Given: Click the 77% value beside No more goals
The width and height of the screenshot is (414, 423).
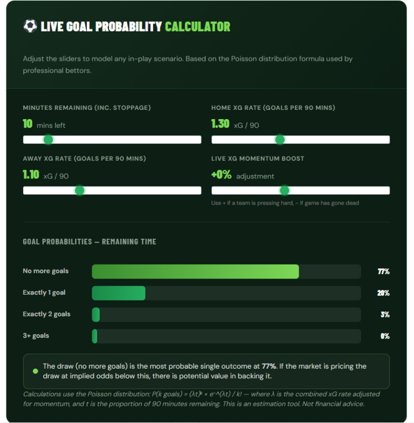Looking at the screenshot, I should coord(383,272).
